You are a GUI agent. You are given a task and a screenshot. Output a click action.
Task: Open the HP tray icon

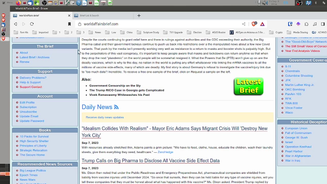(308, 3)
